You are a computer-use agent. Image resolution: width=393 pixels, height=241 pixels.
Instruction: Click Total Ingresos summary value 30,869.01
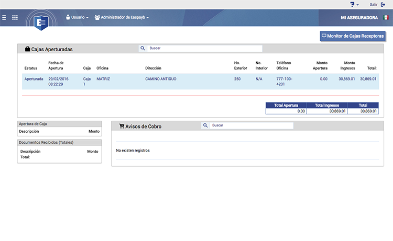(x=337, y=111)
